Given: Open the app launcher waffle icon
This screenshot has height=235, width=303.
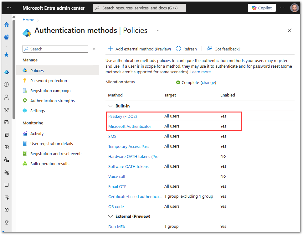Looking at the screenshot, I should click(x=9, y=8).
